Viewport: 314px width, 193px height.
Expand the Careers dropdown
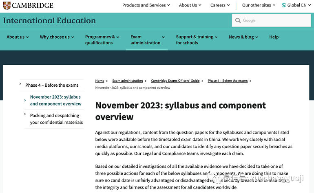220,5
